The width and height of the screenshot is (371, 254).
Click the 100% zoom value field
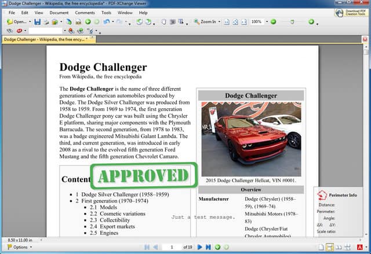coord(257,22)
